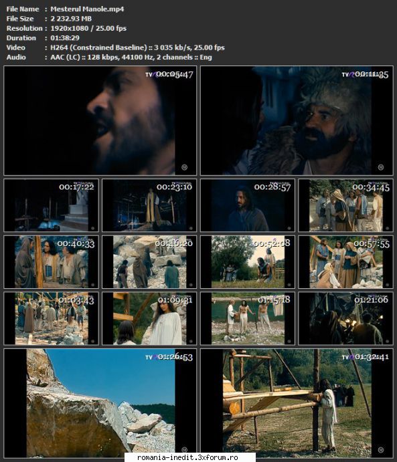The height and width of the screenshot is (462, 397).
Task: Open the thumbnail timestamped 00:05:47
Action: pyautogui.click(x=100, y=120)
